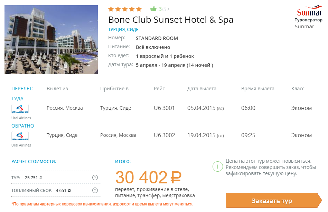Click the Ural Airlines logo for outbound flight
Viewport: 328px width, 212px height.
click(20, 109)
